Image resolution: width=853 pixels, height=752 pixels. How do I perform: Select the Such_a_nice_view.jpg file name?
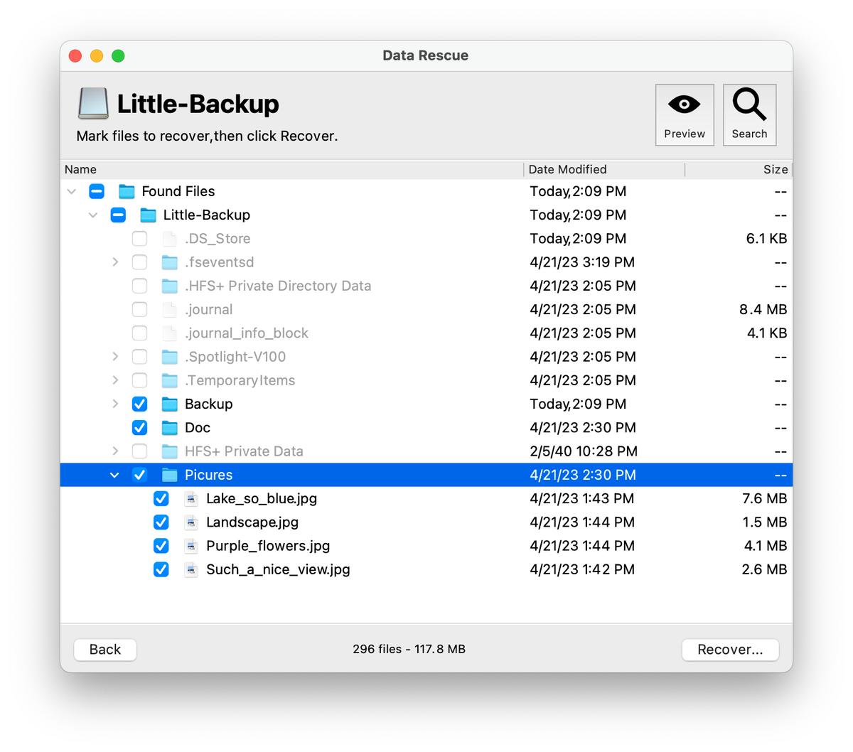click(x=277, y=569)
